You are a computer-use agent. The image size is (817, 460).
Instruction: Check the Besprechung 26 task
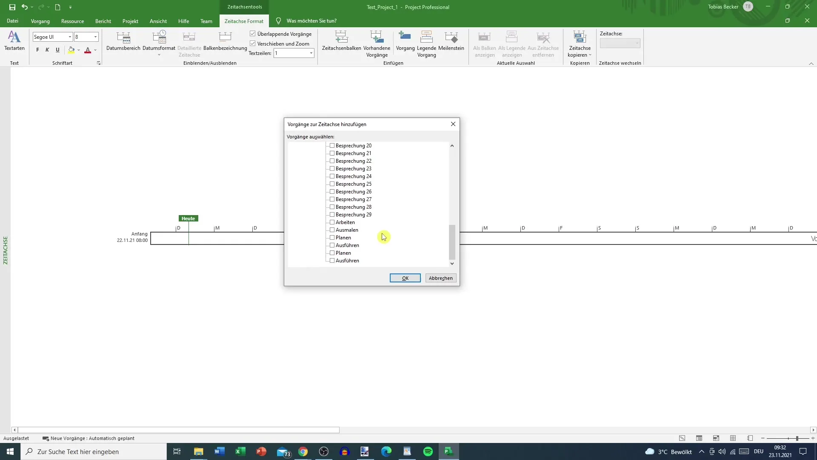pos(332,192)
